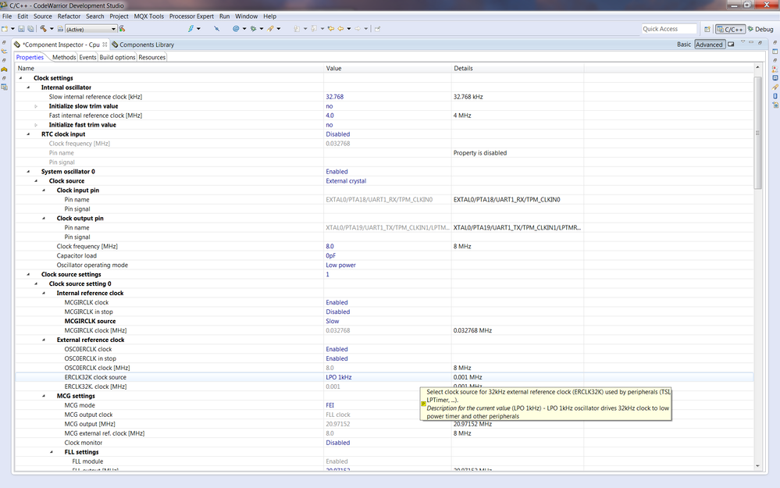Toggle Clock monitor Disabled value
780x488 pixels.
338,443
